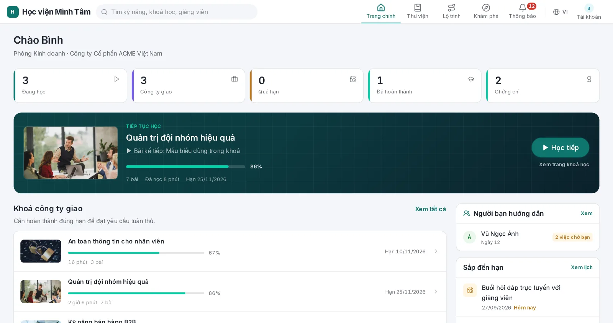This screenshot has width=613, height=323.
Task: Click the graduation cap icon on Đã hoàn thành card
Action: (x=471, y=79)
